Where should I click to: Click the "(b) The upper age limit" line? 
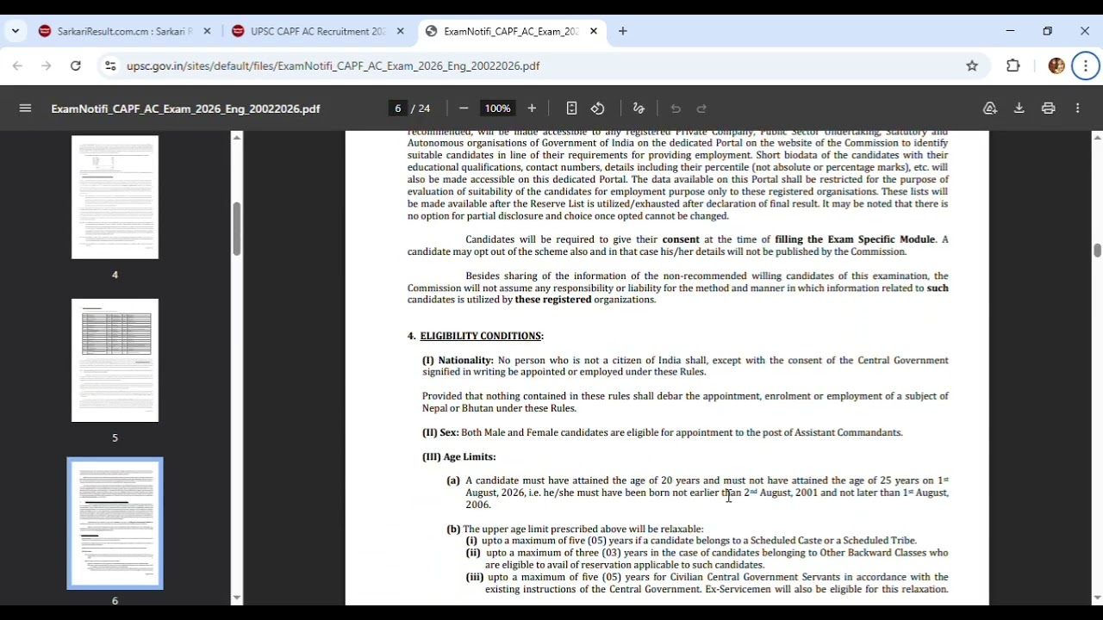pyautogui.click(x=575, y=529)
